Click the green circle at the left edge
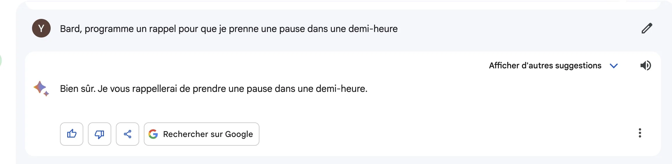This screenshot has width=672, height=164. 1,61
